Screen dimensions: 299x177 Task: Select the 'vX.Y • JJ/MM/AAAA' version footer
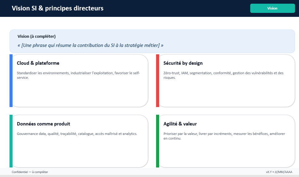pos(279,172)
